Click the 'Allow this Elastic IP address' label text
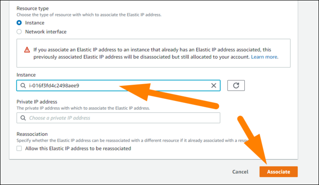Image resolution: width=319 pixels, height=185 pixels. click(x=78, y=149)
